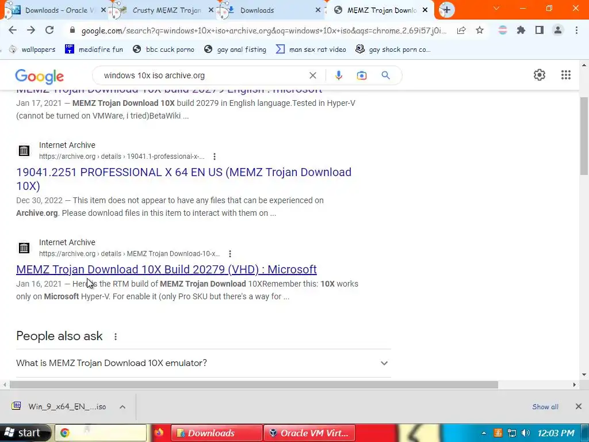Reload the current page

pyautogui.click(x=49, y=30)
